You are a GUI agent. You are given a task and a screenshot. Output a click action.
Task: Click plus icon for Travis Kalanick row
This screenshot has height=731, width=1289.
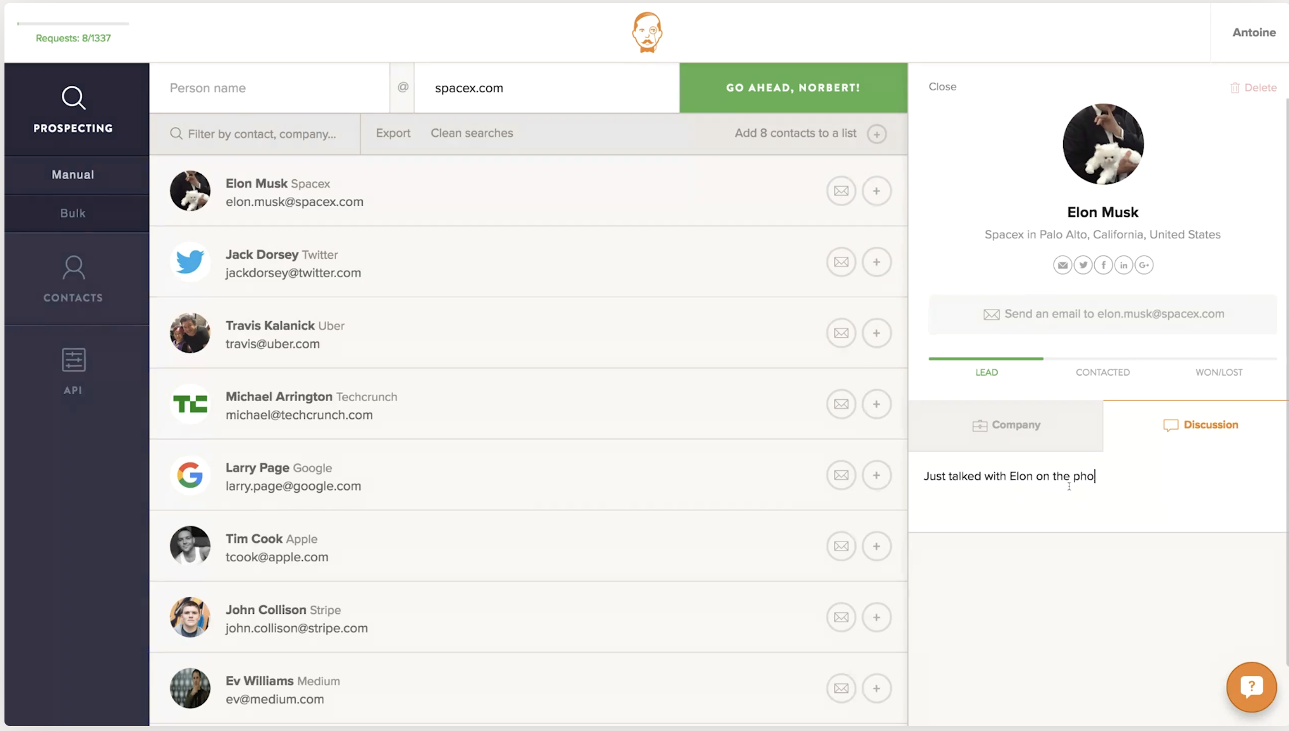877,333
